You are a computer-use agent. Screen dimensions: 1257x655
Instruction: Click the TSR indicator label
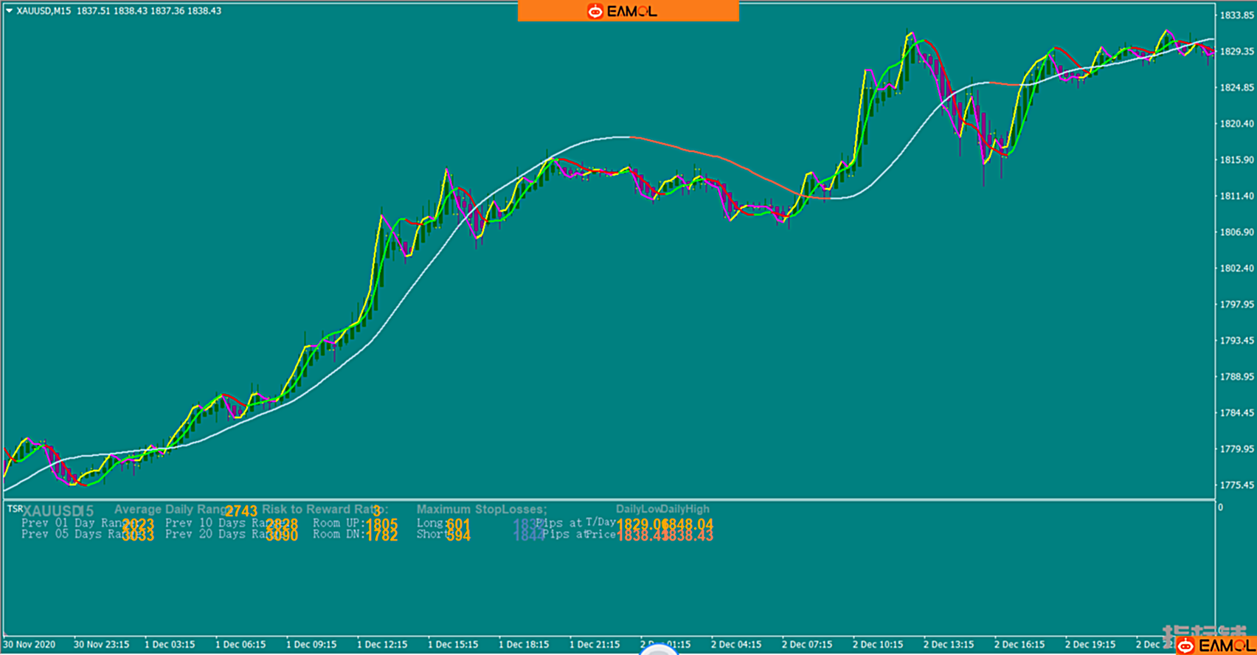point(14,509)
